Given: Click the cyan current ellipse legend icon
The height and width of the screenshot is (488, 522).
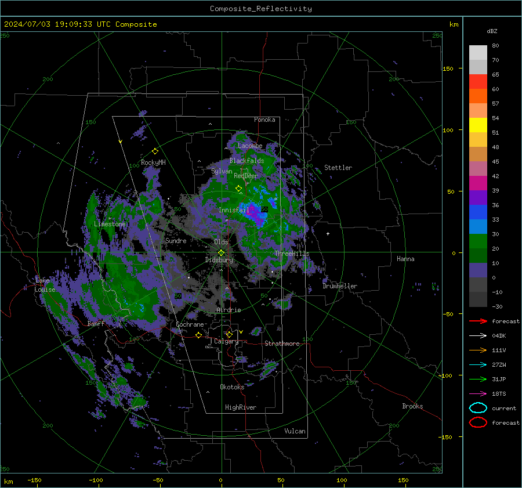Looking at the screenshot, I should click(478, 408).
